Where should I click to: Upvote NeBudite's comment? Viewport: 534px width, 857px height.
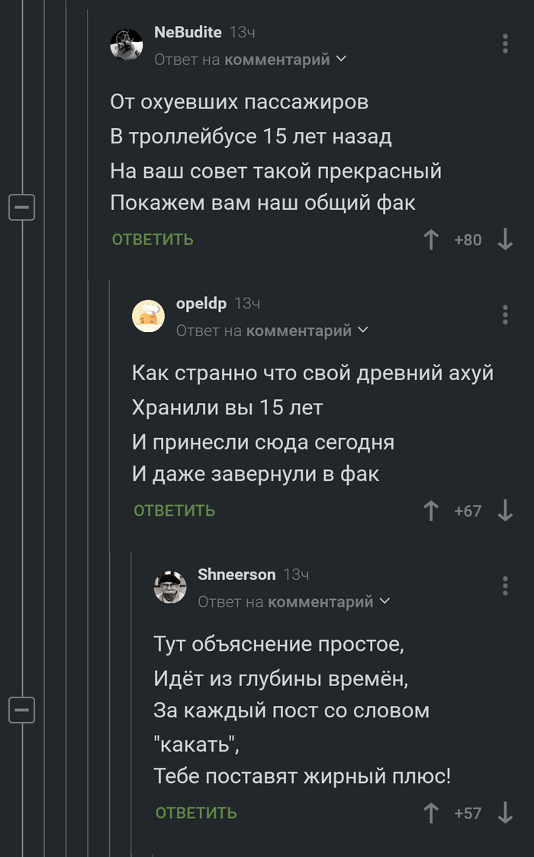[431, 240]
